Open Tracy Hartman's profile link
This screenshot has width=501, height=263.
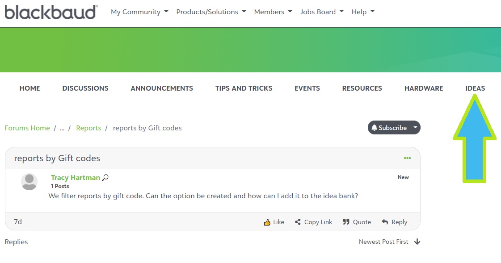pos(76,178)
